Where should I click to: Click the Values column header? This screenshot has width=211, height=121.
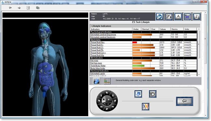(163, 29)
